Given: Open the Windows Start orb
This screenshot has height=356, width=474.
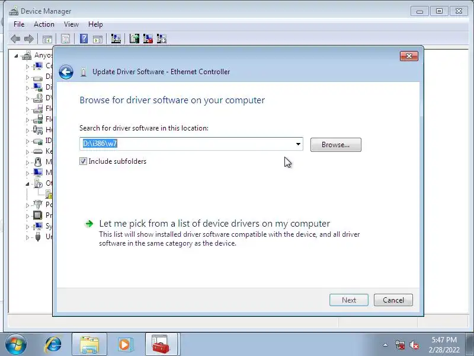Looking at the screenshot, I should coord(16,345).
